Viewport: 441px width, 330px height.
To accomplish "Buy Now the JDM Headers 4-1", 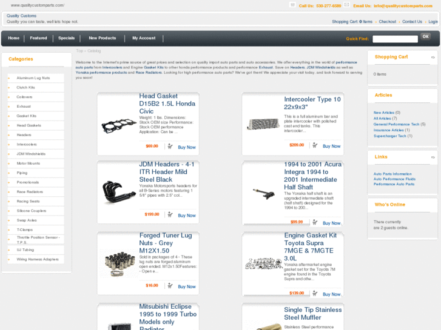I will coord(187,216).
